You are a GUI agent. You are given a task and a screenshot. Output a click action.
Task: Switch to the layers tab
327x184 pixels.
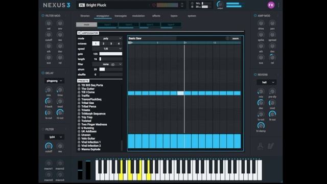174,16
